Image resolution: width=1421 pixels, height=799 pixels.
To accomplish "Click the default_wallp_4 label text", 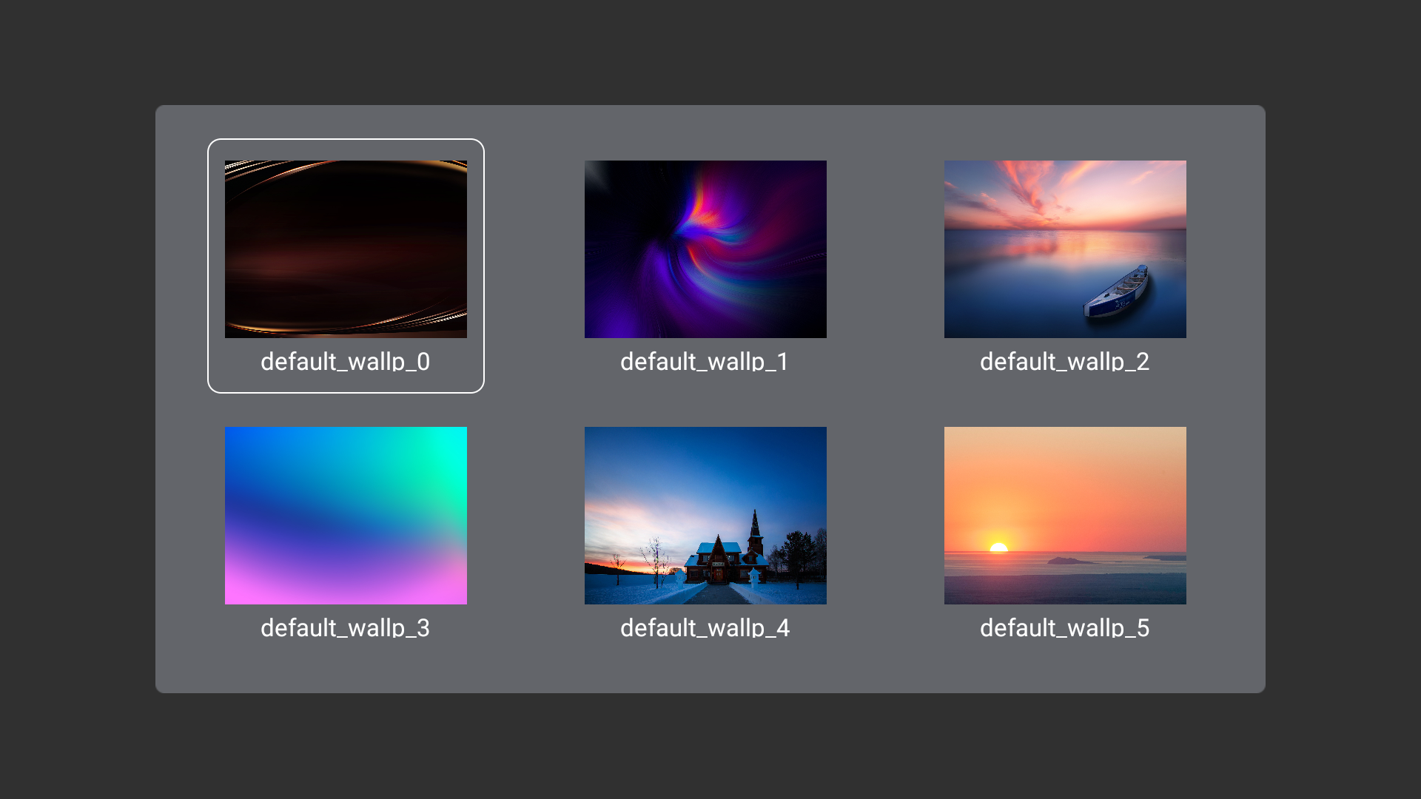I will pyautogui.click(x=705, y=627).
